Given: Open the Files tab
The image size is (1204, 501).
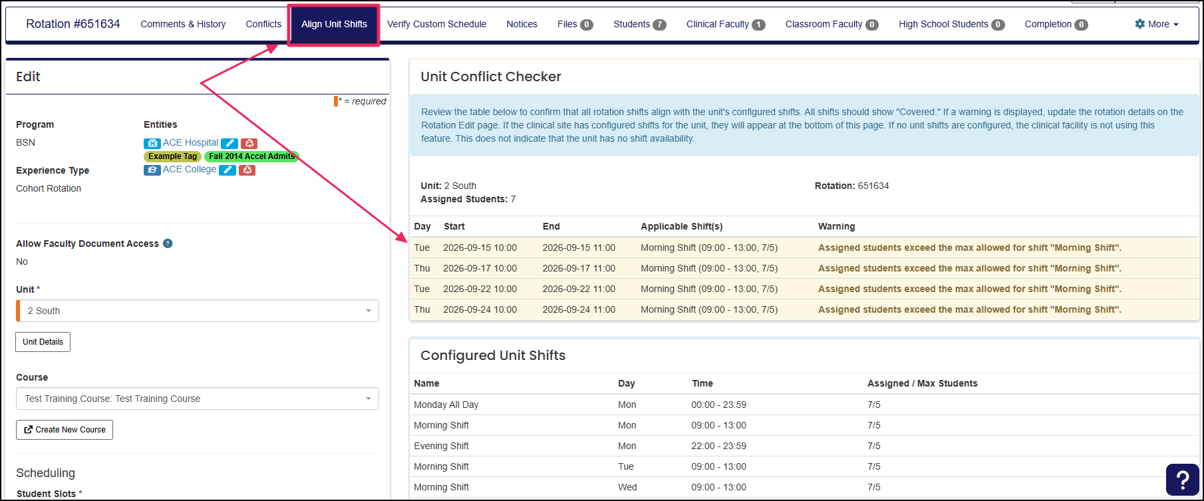Looking at the screenshot, I should click(x=575, y=24).
